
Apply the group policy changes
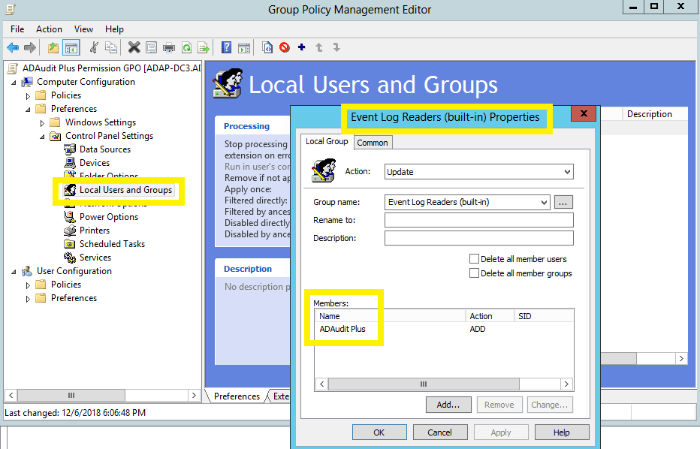coord(500,432)
